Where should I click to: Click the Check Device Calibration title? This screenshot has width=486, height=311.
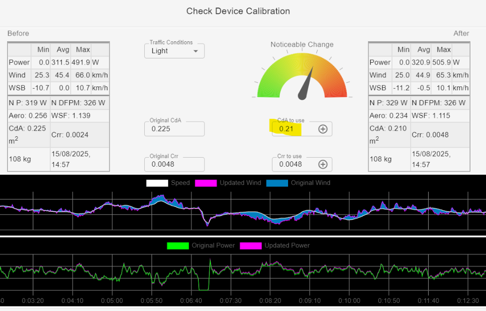click(238, 11)
